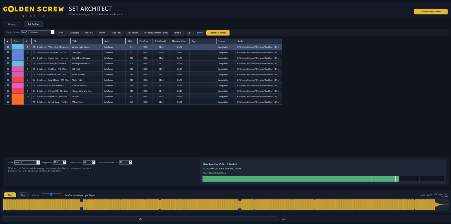Image resolution: width=451 pixels, height=224 pixels.
Task: Sort by the Title column header
Action: [x=87, y=41]
